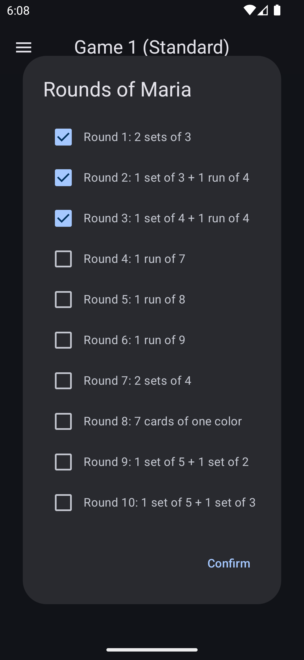
Task: Check Round 8: 7 cards of one color
Action: 63,421
